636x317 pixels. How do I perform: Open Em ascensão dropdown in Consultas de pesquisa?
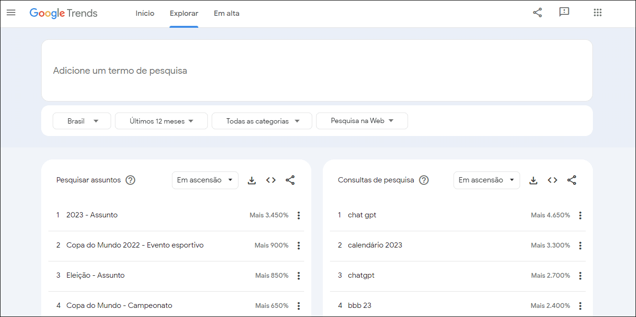[x=487, y=180]
